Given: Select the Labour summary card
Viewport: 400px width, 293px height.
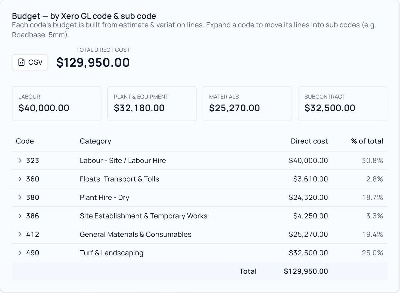Looking at the screenshot, I should (x=57, y=104).
